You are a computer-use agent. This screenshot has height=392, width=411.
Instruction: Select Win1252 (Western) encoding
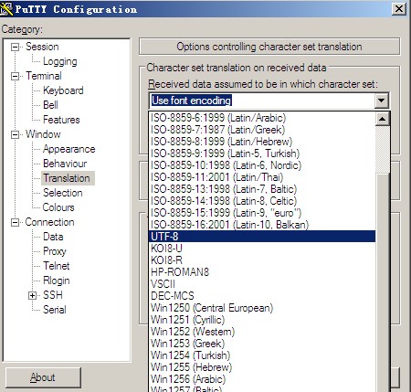coord(262,332)
